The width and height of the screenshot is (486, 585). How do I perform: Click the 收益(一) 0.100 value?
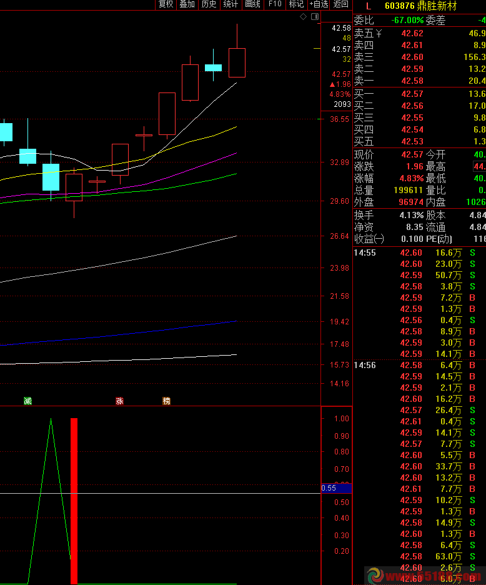[412, 239]
